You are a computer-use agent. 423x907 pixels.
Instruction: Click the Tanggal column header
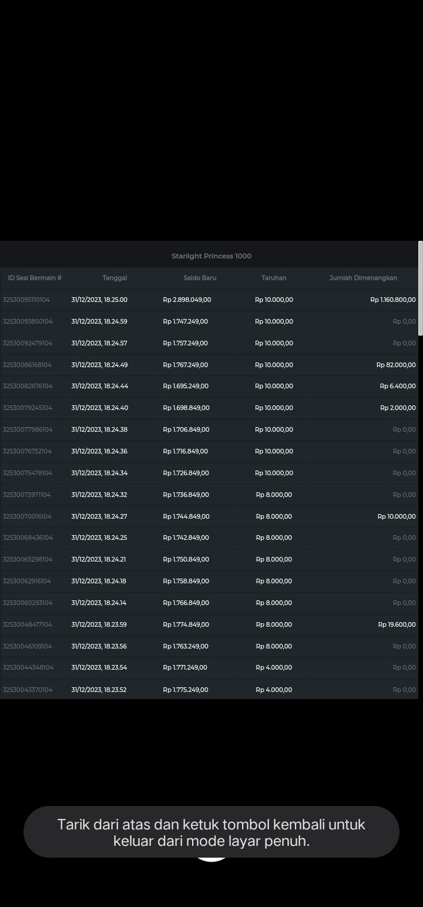[115, 278]
